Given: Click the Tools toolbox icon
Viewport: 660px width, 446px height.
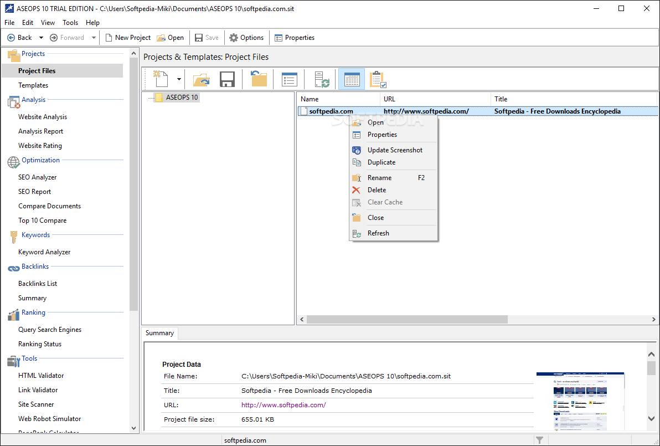Looking at the screenshot, I should pyautogui.click(x=13, y=361).
